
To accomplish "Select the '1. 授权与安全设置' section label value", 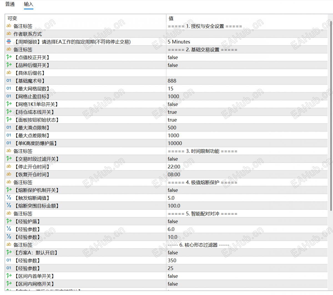I will pyautogui.click(x=205, y=26).
